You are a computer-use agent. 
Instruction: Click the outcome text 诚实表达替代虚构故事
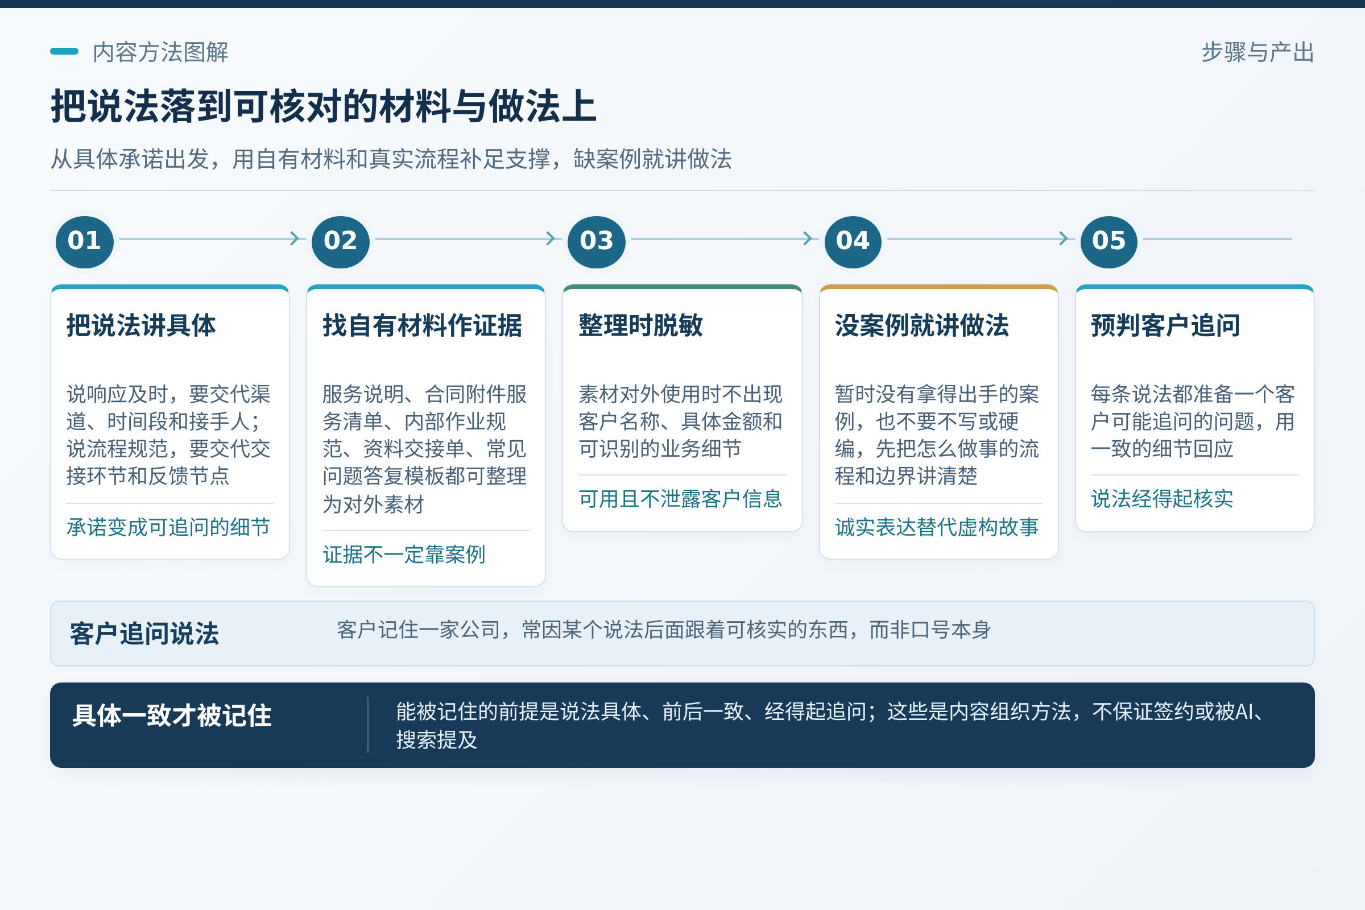[937, 527]
